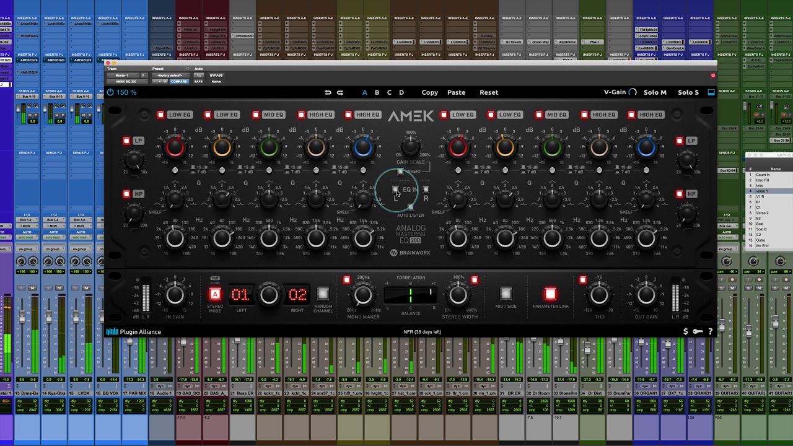The height and width of the screenshot is (446, 793).
Task: Click the V-Gain noise toggle icon
Action: (633, 92)
